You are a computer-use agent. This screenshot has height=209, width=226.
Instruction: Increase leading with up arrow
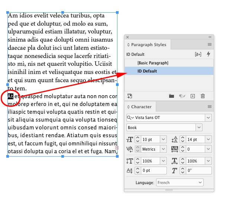[183, 138]
